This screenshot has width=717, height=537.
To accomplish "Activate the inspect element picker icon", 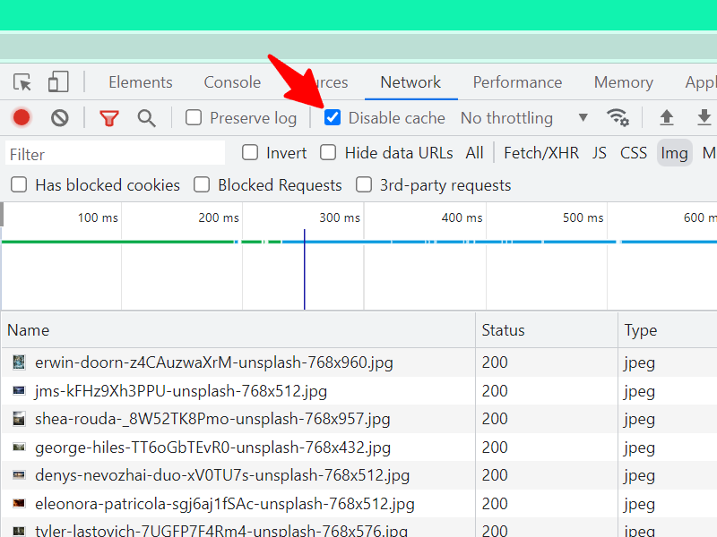I will (x=22, y=82).
